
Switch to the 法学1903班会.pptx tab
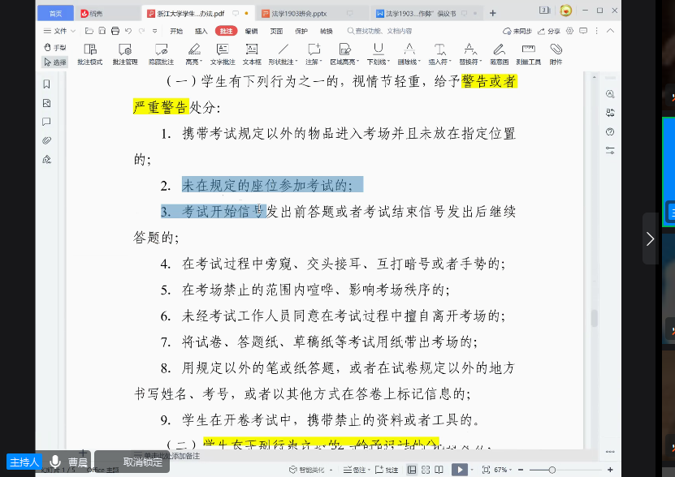pyautogui.click(x=312, y=13)
